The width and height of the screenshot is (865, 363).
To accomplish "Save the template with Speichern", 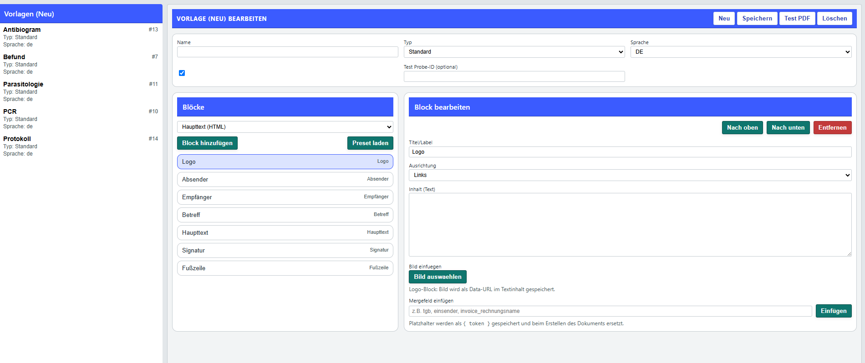I will [x=757, y=19].
